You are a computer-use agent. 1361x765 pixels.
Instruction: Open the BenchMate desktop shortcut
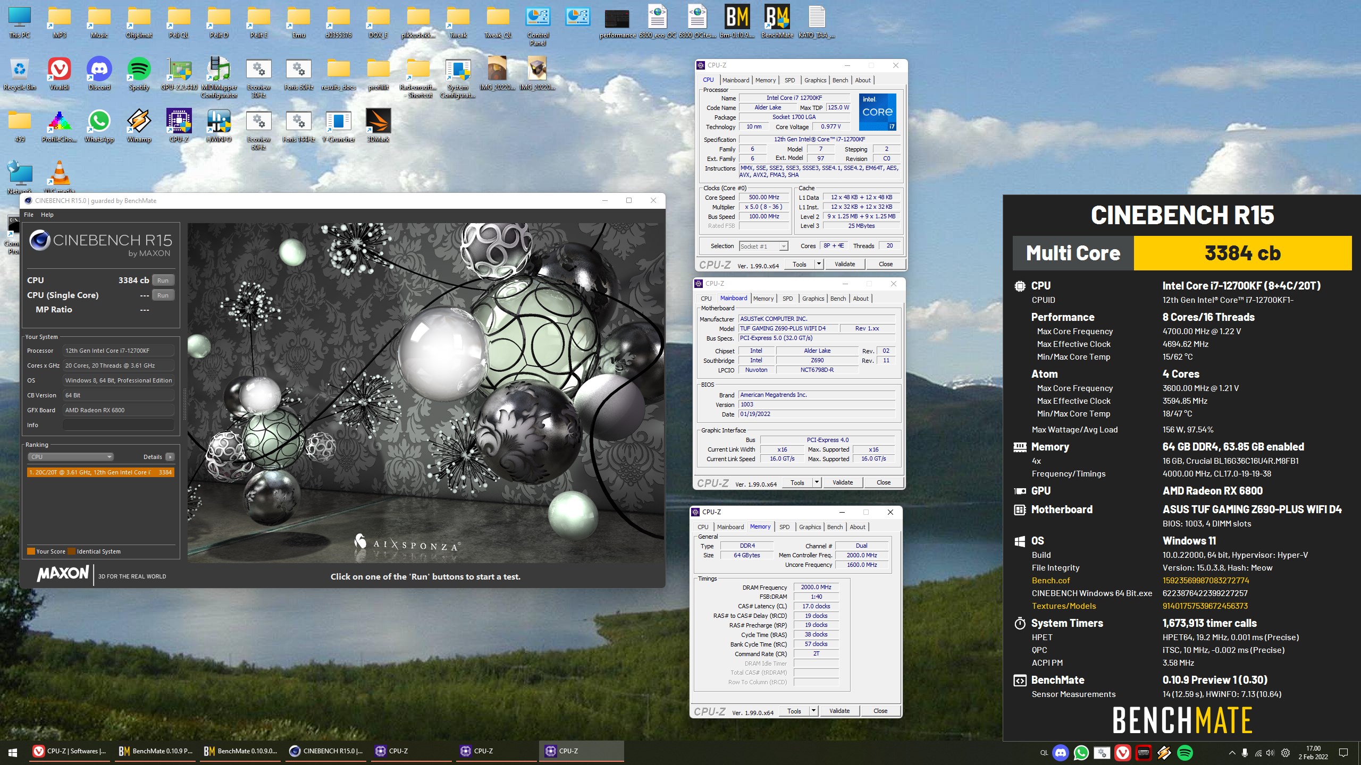coord(777,22)
